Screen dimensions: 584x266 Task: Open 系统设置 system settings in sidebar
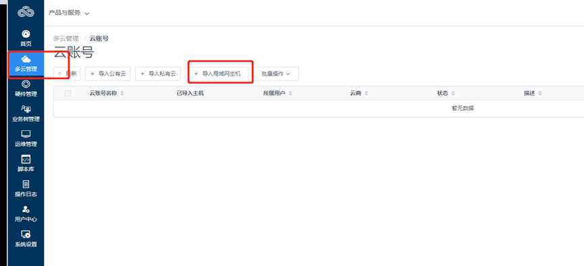pyautogui.click(x=26, y=239)
